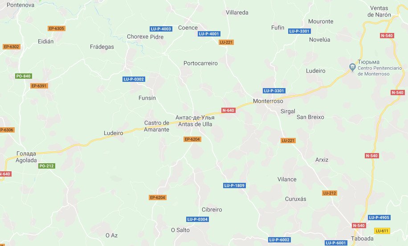Image resolution: width=408 pixels, height=246 pixels.
Task: Click the EP-6391 orange road badge
Action: pyautogui.click(x=39, y=86)
